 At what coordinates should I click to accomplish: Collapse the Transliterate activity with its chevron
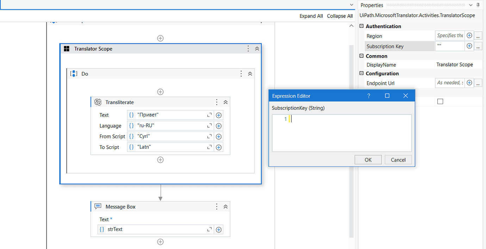[225, 102]
